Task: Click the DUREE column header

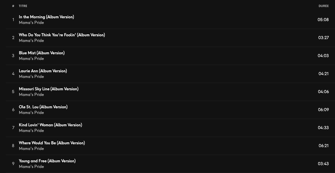Action: click(323, 6)
